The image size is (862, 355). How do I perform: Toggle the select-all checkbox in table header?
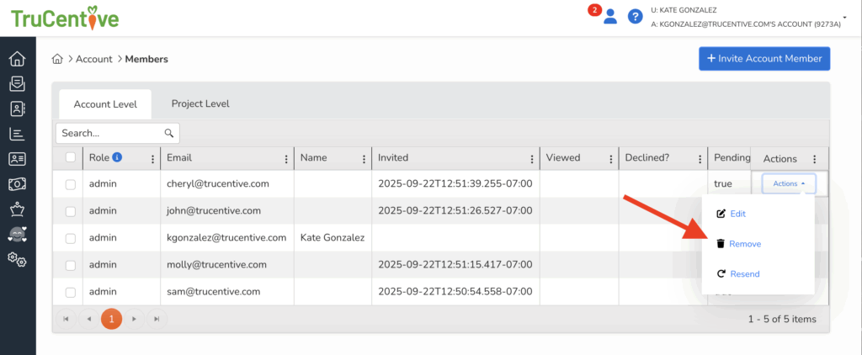[x=71, y=158]
